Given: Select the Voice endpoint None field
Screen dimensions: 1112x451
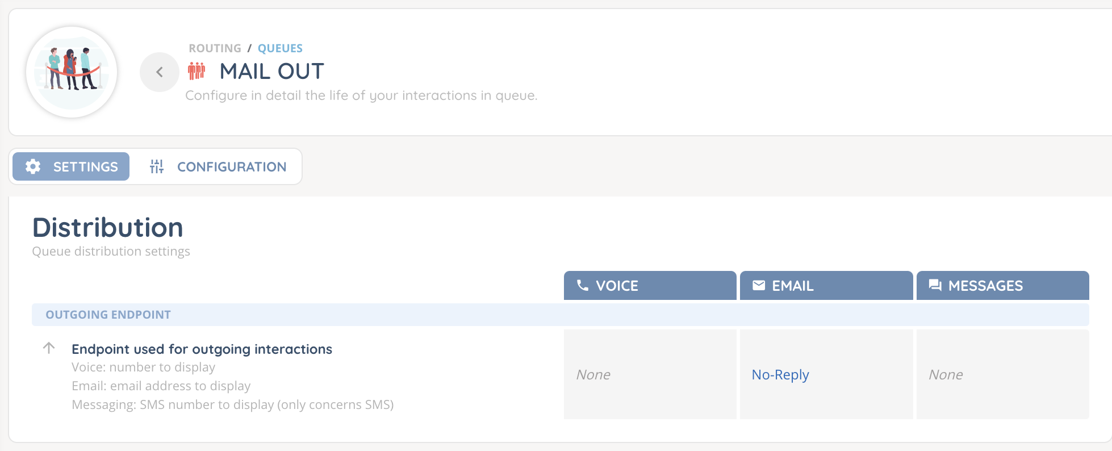Looking at the screenshot, I should (650, 374).
